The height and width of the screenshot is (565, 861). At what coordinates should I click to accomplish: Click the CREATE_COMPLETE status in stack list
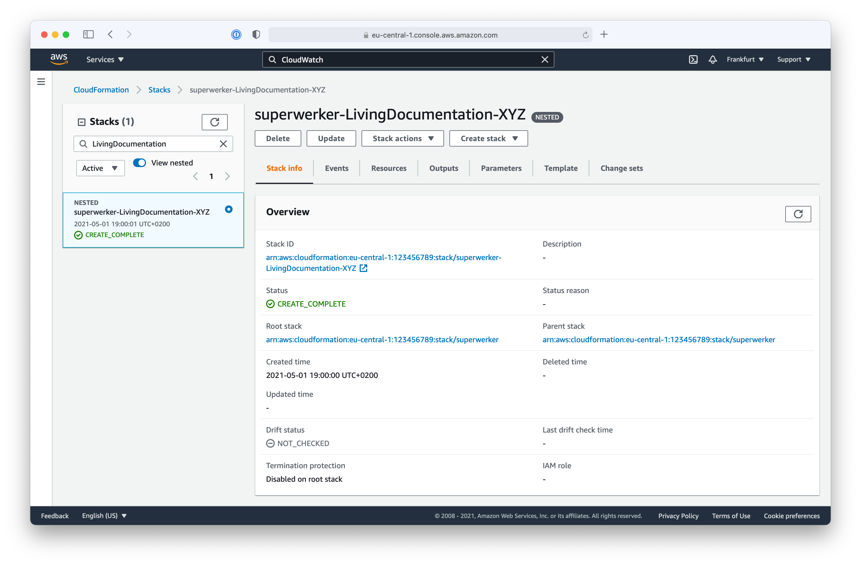[109, 235]
